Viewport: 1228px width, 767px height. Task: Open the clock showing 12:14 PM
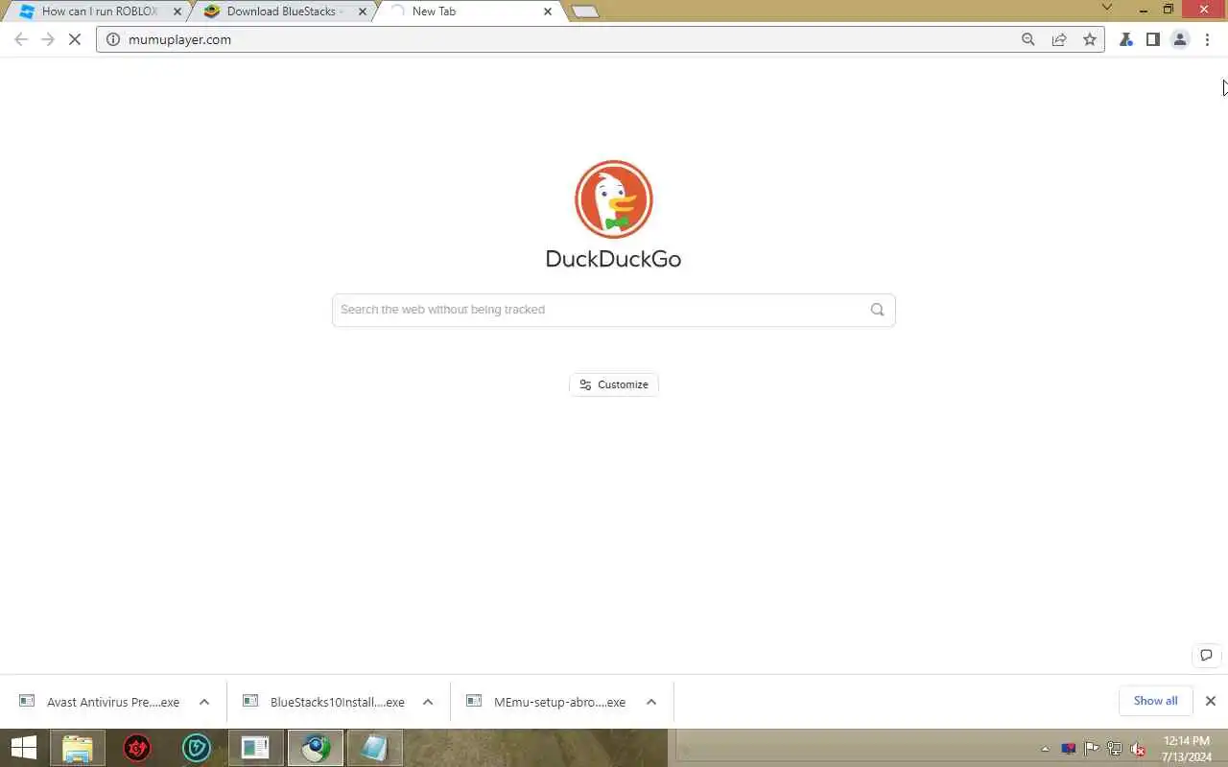click(x=1187, y=749)
